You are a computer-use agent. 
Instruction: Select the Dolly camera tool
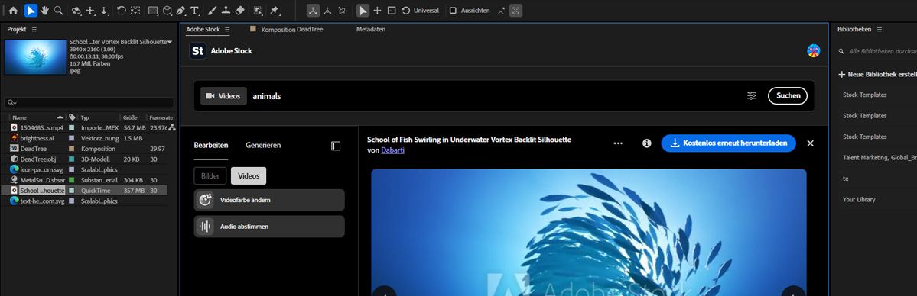pos(104,11)
